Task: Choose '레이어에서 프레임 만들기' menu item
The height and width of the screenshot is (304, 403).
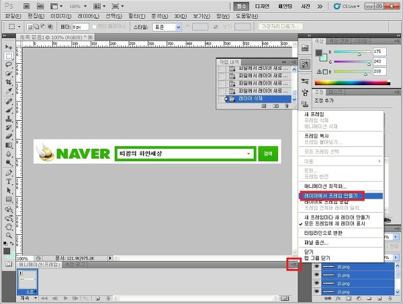Action: point(341,196)
